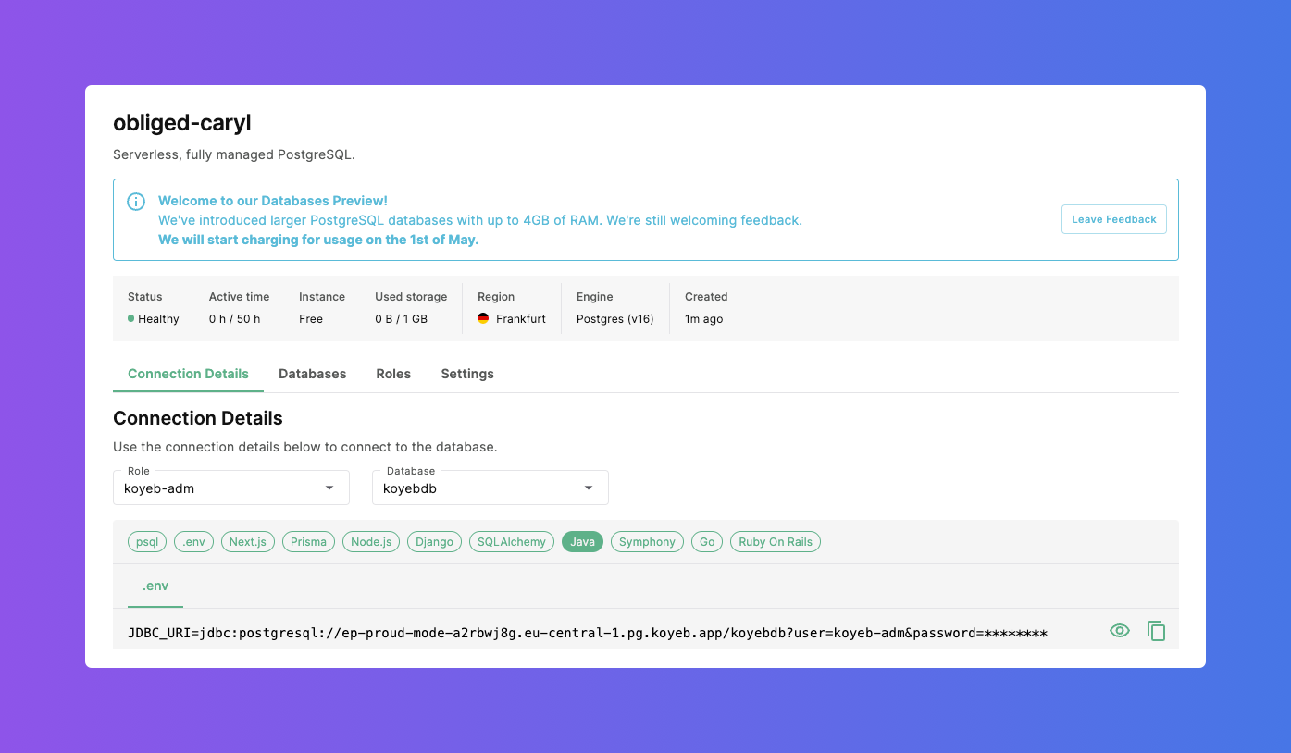Click the Leave Feedback button
This screenshot has width=1291, height=753.
pyautogui.click(x=1113, y=219)
